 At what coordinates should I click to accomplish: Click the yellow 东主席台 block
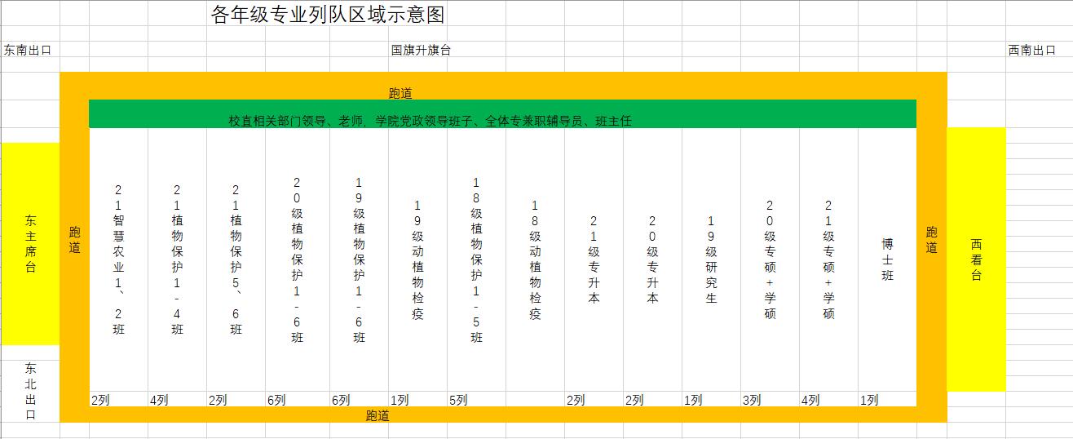point(30,244)
